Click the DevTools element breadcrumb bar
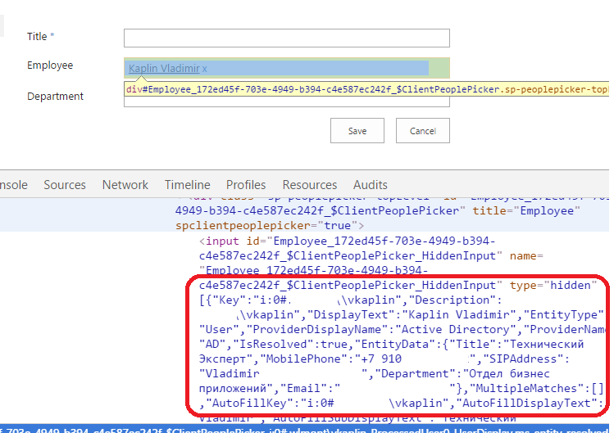The image size is (614, 433). [305, 429]
